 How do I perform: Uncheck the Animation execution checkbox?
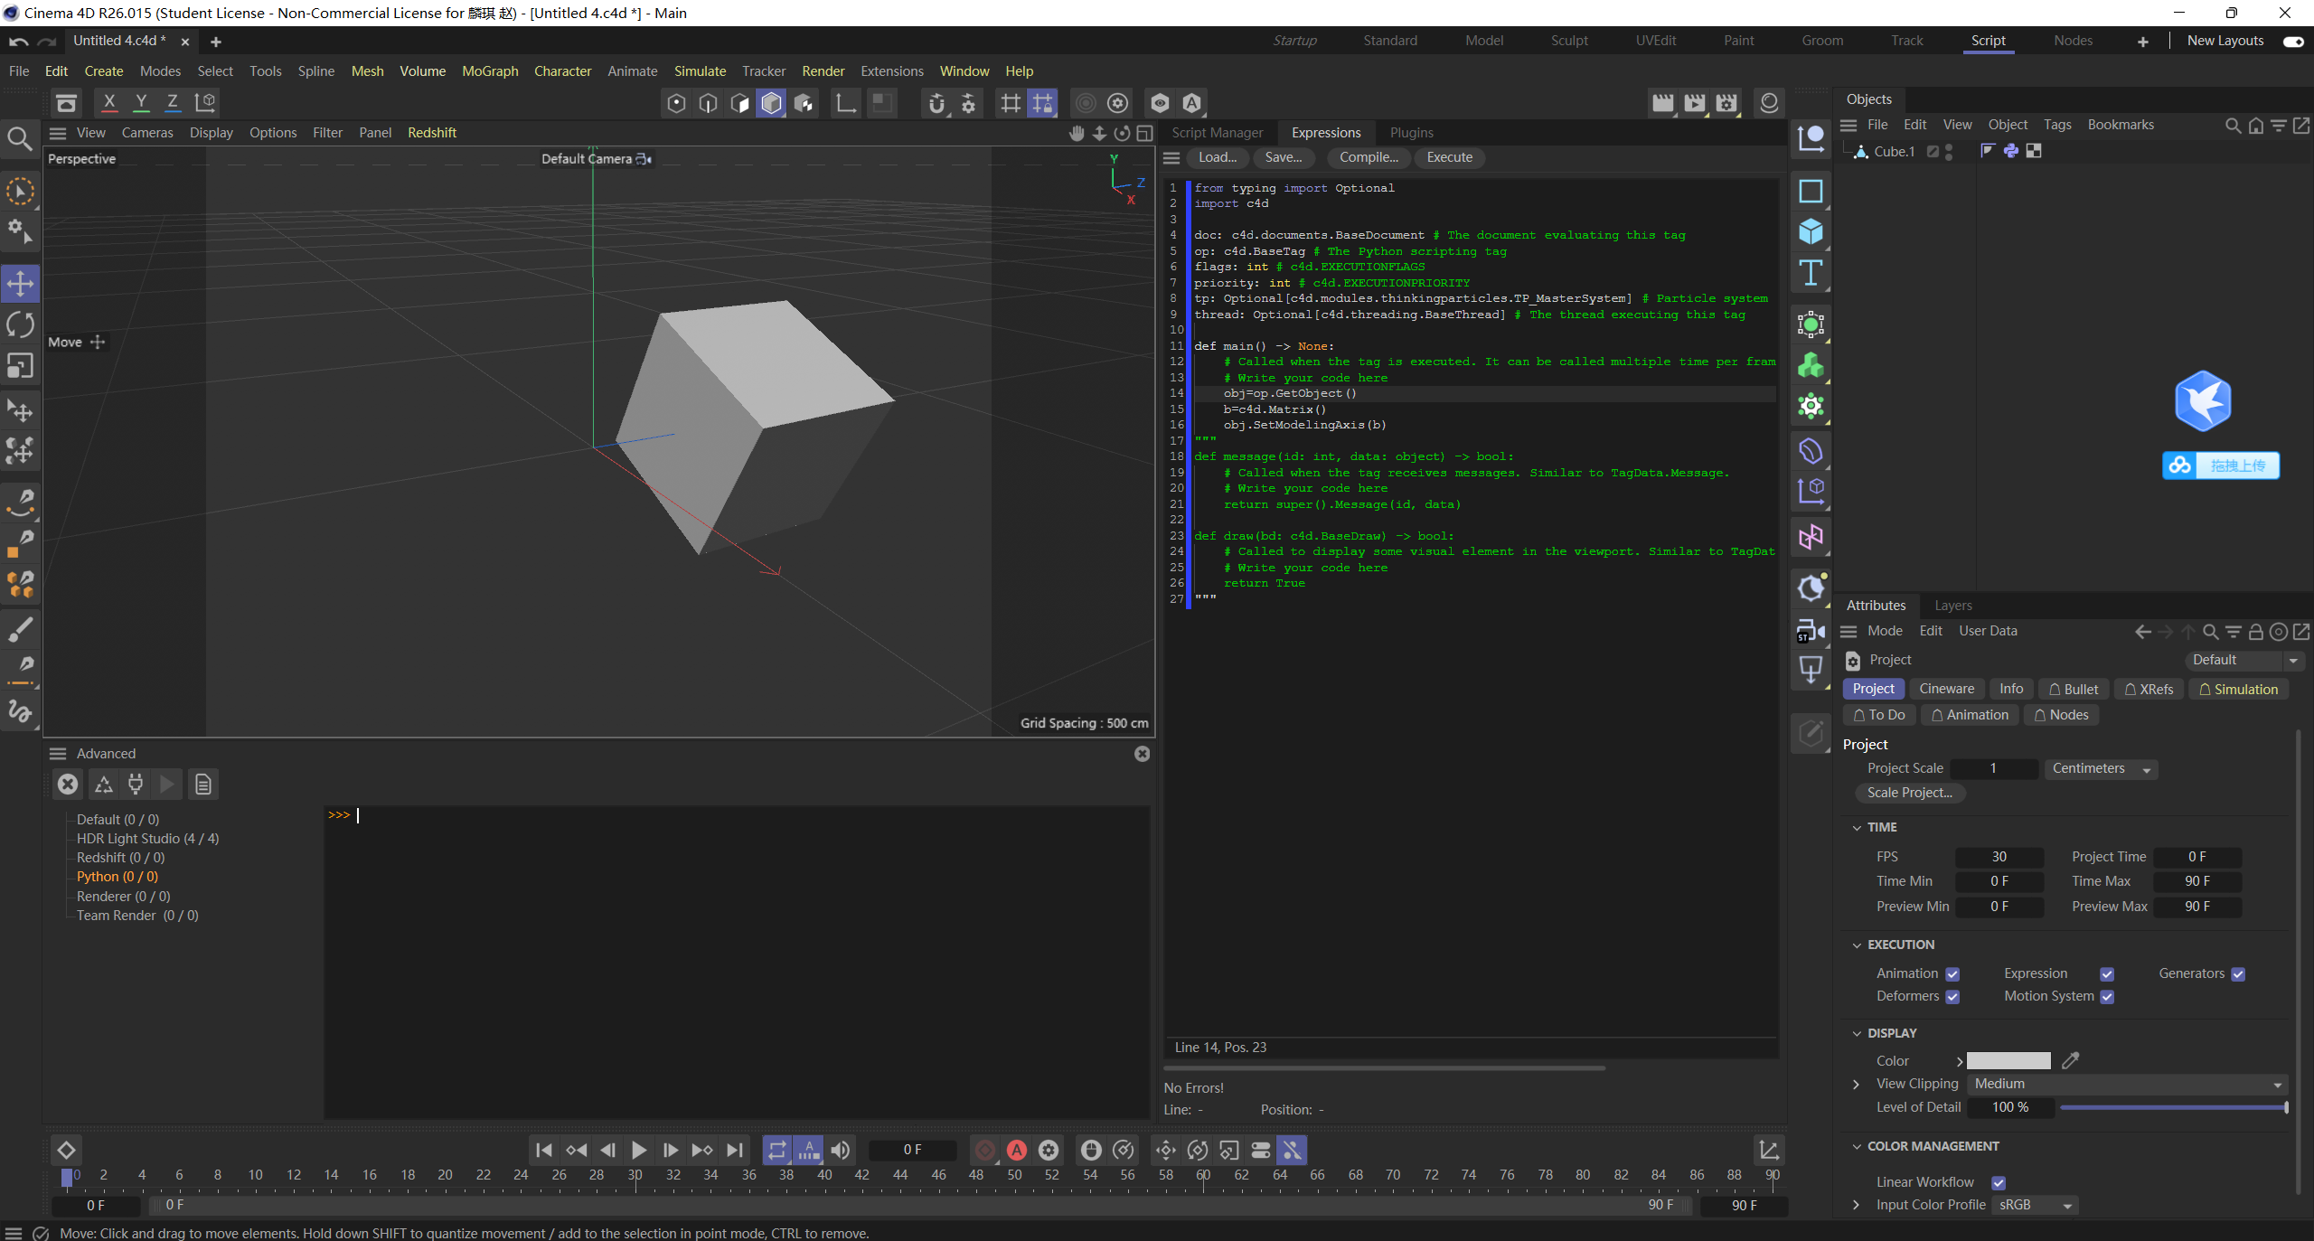click(x=1952, y=974)
